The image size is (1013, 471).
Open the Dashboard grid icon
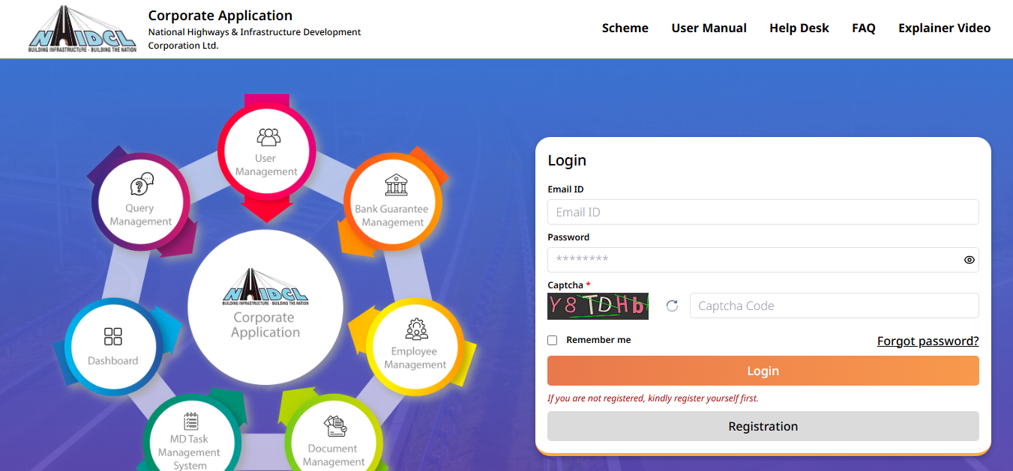click(113, 336)
